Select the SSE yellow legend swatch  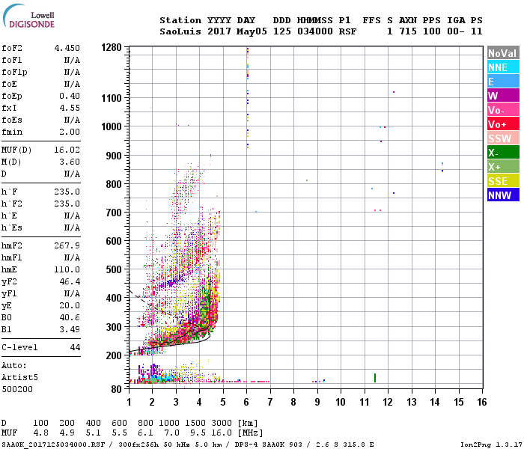[503, 181]
